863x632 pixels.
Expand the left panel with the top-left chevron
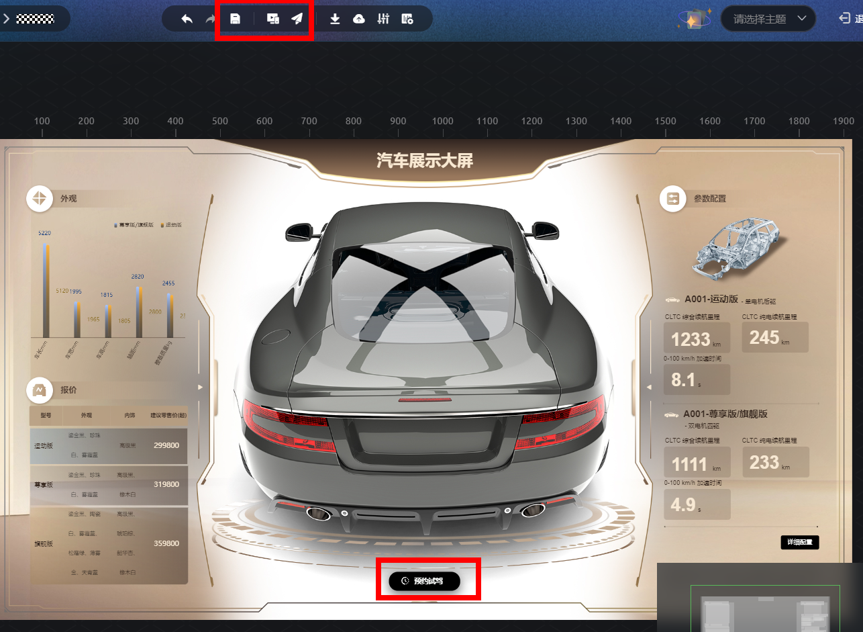6,19
